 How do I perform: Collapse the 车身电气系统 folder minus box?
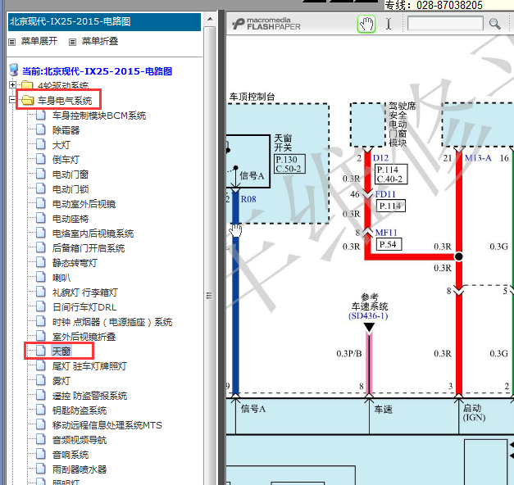click(12, 99)
